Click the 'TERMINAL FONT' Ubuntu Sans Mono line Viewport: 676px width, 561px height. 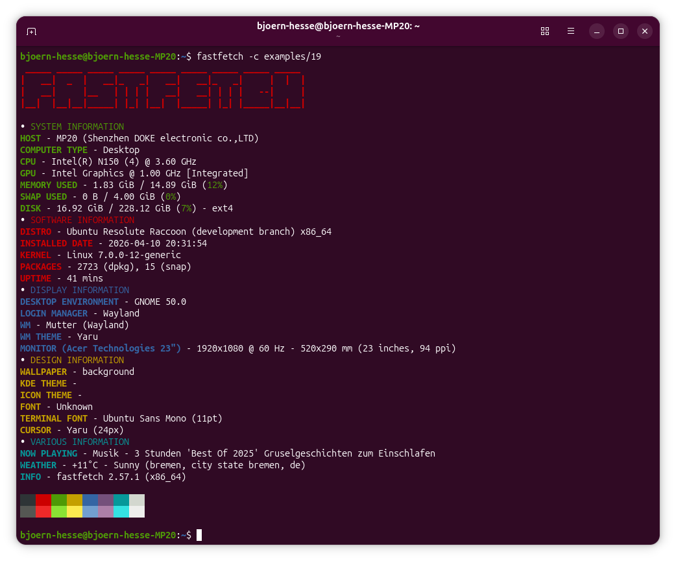coord(121,418)
